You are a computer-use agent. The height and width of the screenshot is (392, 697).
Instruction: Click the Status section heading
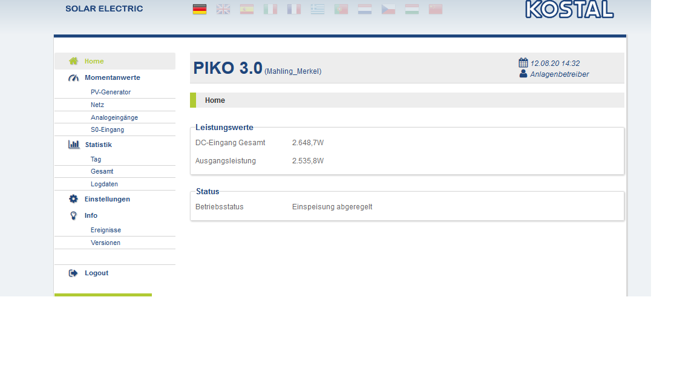(208, 192)
